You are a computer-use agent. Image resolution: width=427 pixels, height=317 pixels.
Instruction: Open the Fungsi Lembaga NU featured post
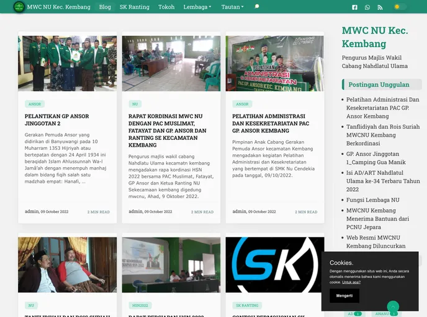click(x=372, y=200)
